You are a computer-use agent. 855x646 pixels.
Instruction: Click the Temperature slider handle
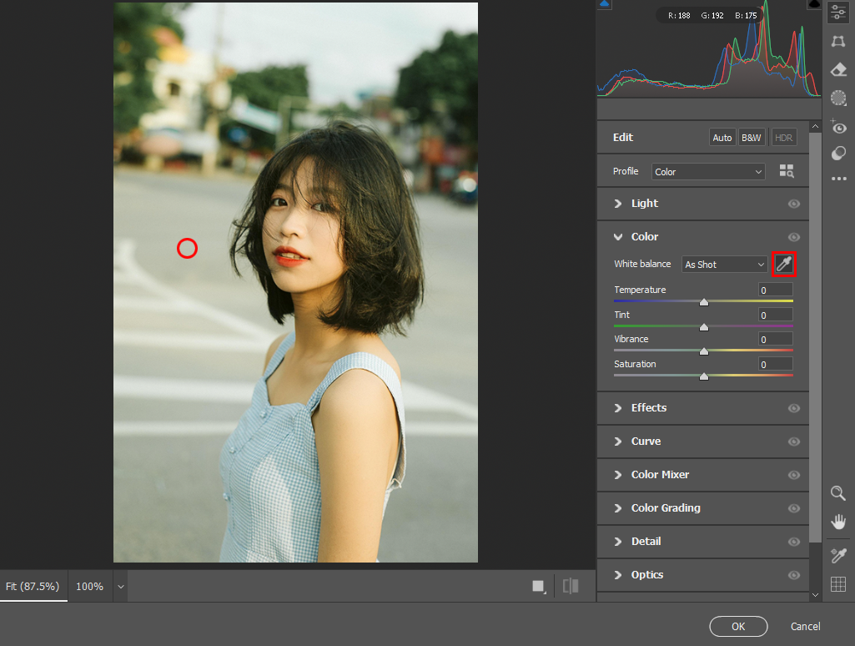point(704,302)
